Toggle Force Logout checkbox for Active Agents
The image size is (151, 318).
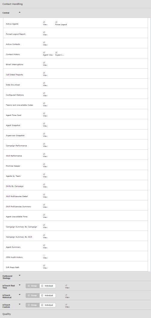click(x=56, y=22)
